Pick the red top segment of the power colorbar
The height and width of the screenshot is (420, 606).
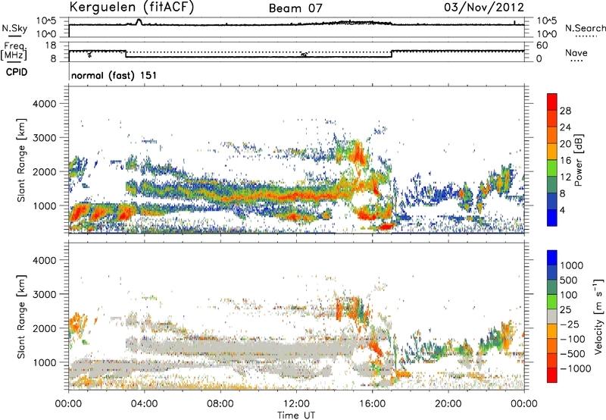point(552,102)
